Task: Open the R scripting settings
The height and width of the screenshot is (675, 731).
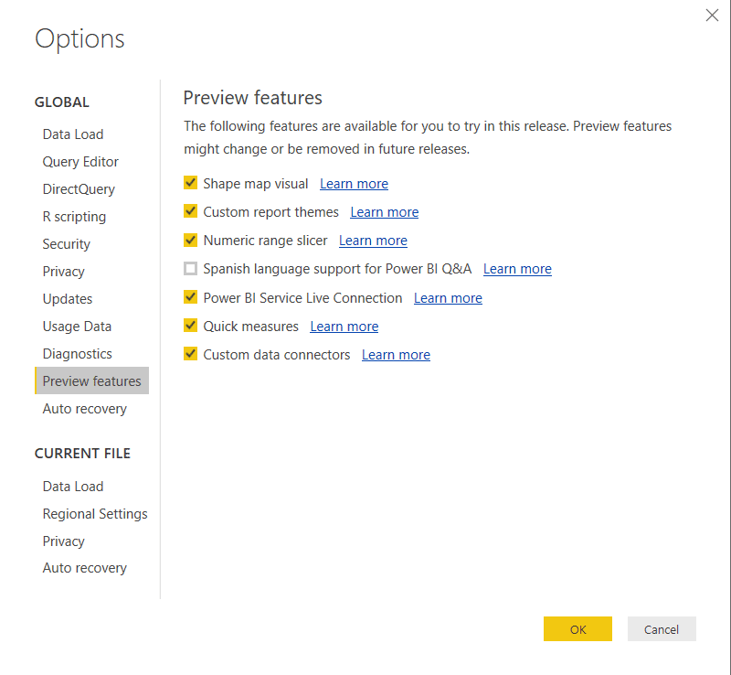Action: (74, 217)
